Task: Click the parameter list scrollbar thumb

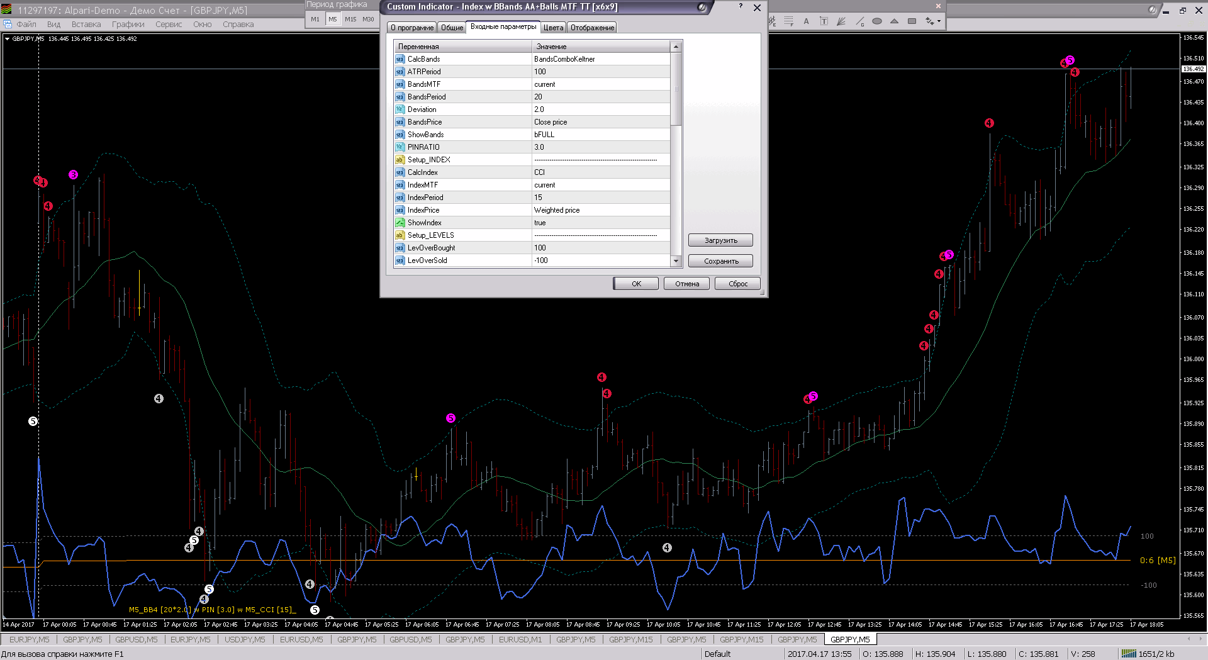Action: click(676, 89)
